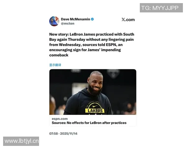Click the X.com logo
Viewport: 186px width, 149px height.
click(x=128, y=20)
